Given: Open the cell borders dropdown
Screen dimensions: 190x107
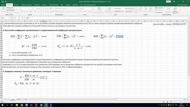Looking at the screenshot, I should 32,12.
